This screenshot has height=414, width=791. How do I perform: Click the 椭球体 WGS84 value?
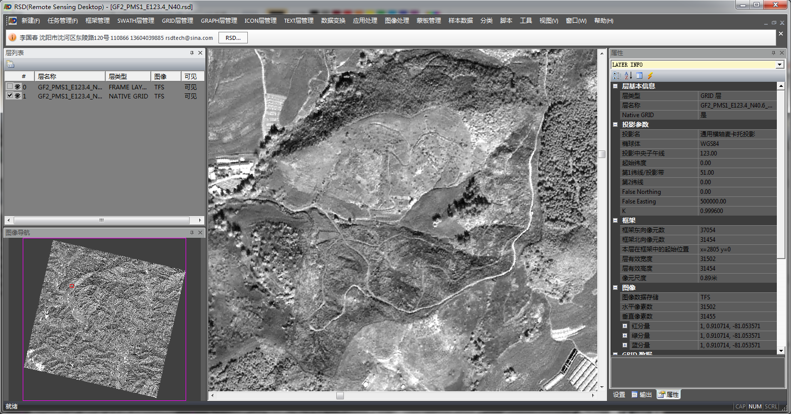[737, 144]
